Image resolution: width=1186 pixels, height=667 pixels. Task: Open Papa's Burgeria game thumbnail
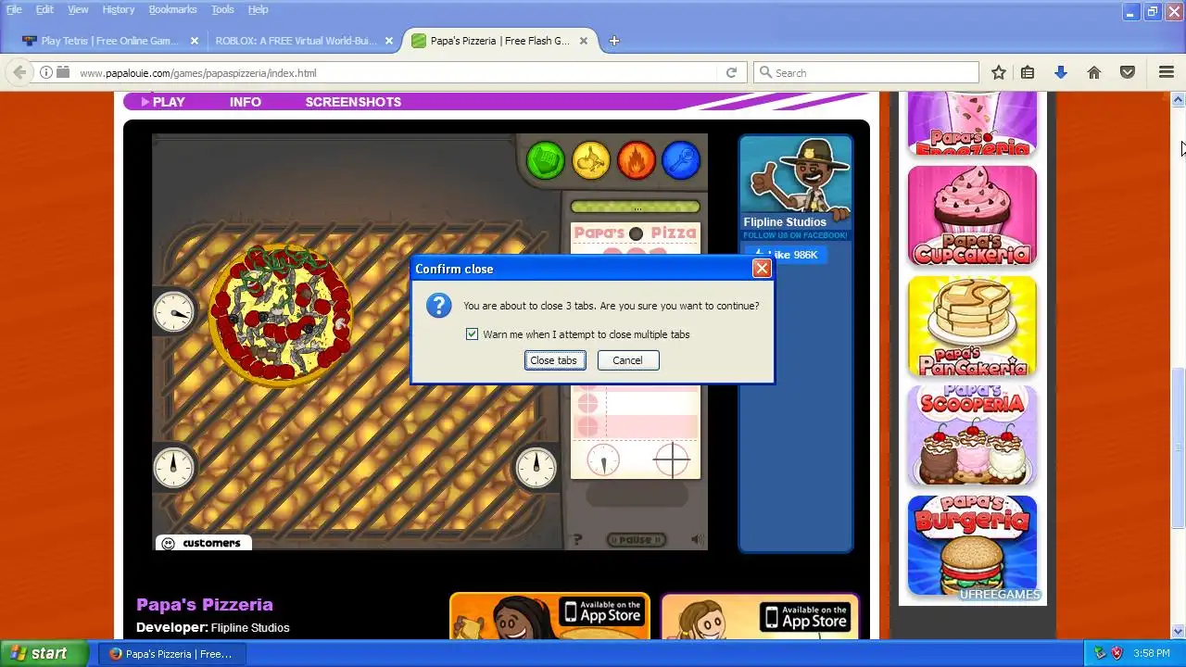(x=972, y=546)
